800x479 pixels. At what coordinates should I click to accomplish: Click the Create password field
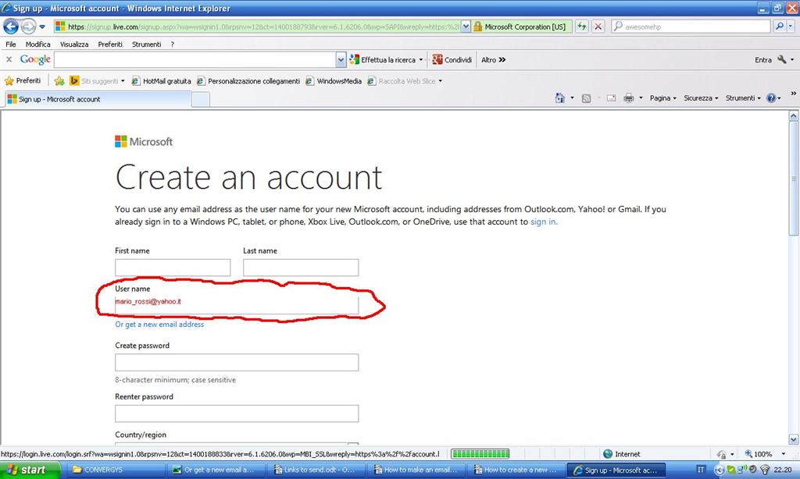point(237,362)
